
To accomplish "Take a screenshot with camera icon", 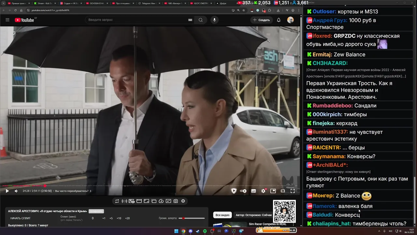I will [x=176, y=201].
